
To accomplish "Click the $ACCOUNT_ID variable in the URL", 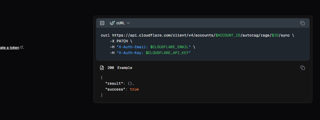I will [228, 35].
